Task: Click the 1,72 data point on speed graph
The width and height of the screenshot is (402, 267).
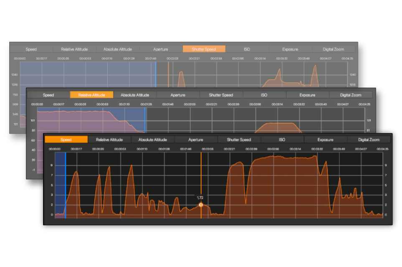Action: 201,205
